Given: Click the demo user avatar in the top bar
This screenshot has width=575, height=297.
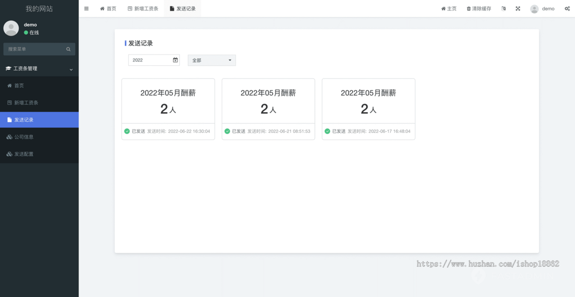Looking at the screenshot, I should tap(534, 8).
